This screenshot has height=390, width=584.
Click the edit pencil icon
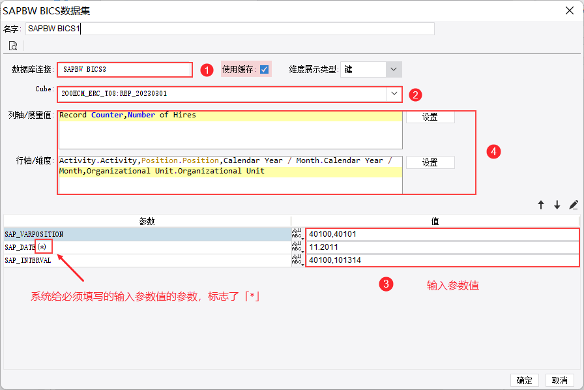click(x=573, y=205)
